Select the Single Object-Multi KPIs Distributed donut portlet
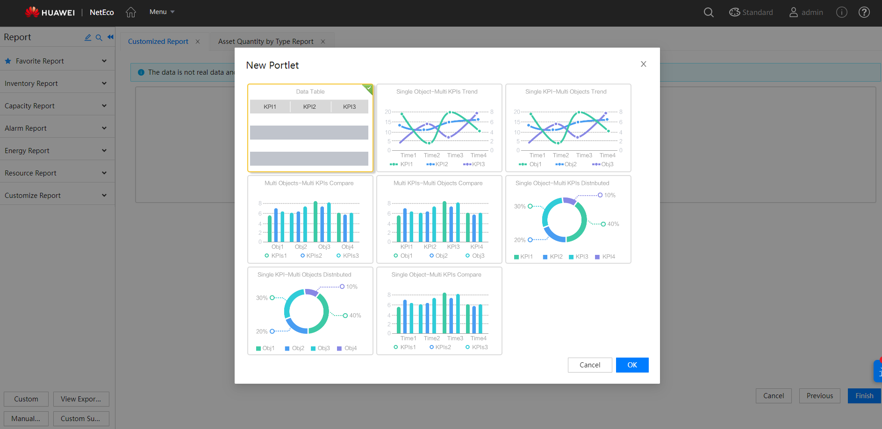882x429 pixels. 568,219
